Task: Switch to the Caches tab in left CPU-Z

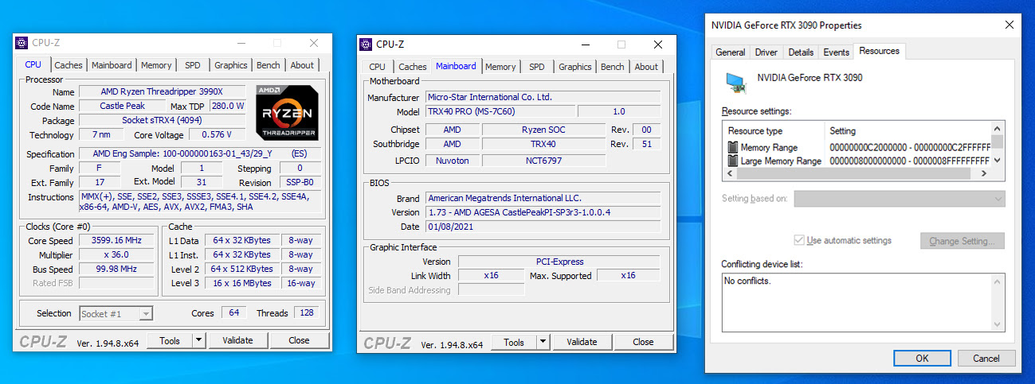Action: click(x=69, y=65)
